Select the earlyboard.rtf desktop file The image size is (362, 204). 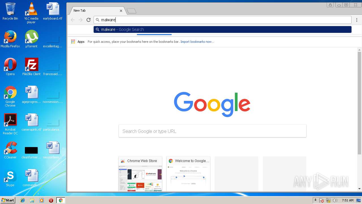click(53, 11)
